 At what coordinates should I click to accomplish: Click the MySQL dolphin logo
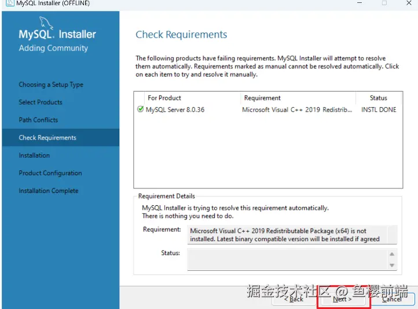click(46, 23)
